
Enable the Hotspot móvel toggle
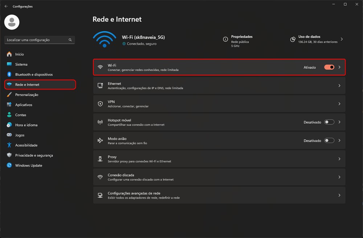[329, 122]
